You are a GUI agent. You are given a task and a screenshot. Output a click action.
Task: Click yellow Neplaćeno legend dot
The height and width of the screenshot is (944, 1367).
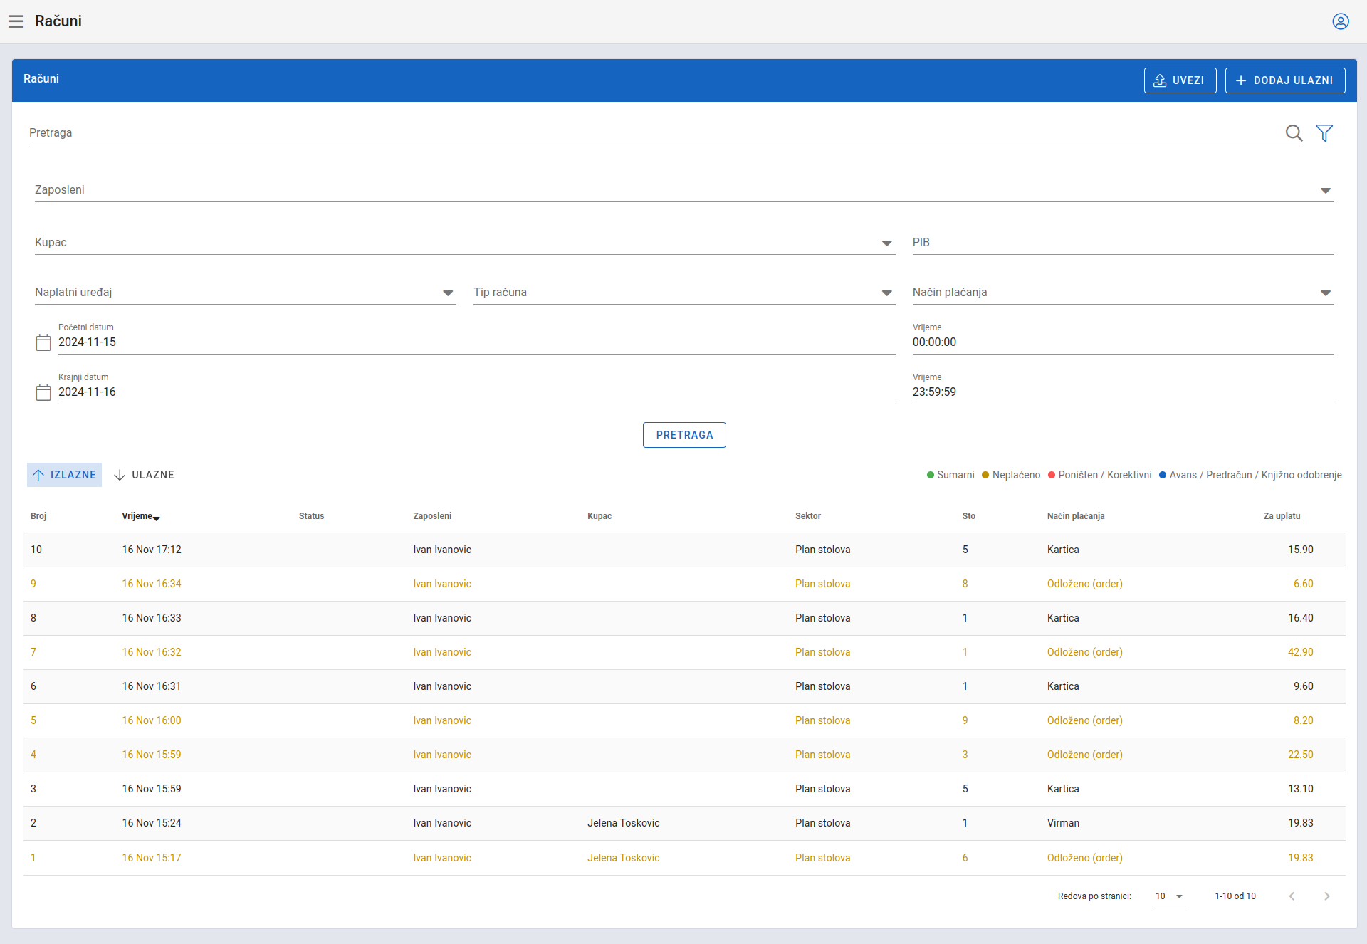click(x=985, y=476)
